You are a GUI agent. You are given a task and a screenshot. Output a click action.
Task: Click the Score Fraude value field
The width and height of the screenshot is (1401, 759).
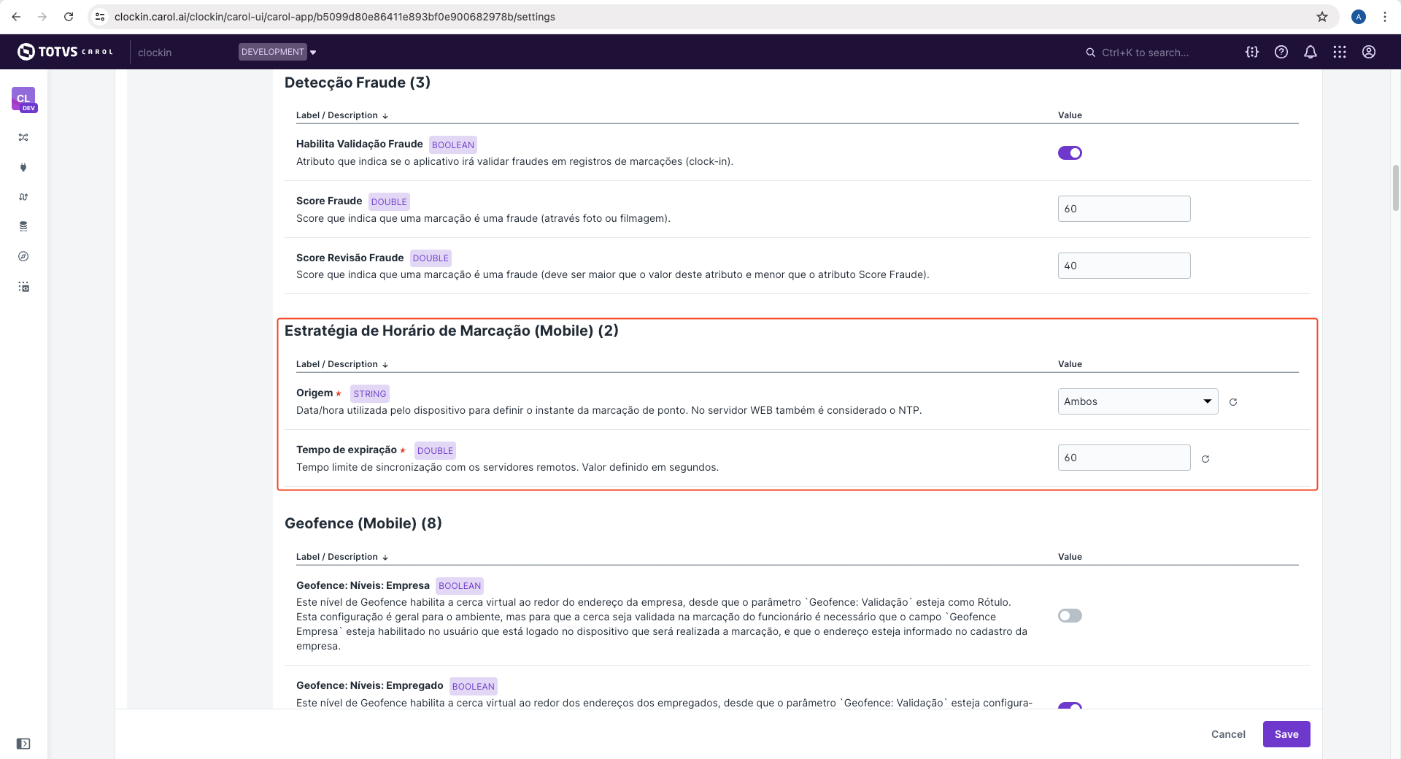click(x=1124, y=209)
